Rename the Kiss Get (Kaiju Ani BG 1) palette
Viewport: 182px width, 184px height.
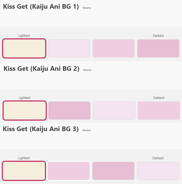[x=87, y=8]
